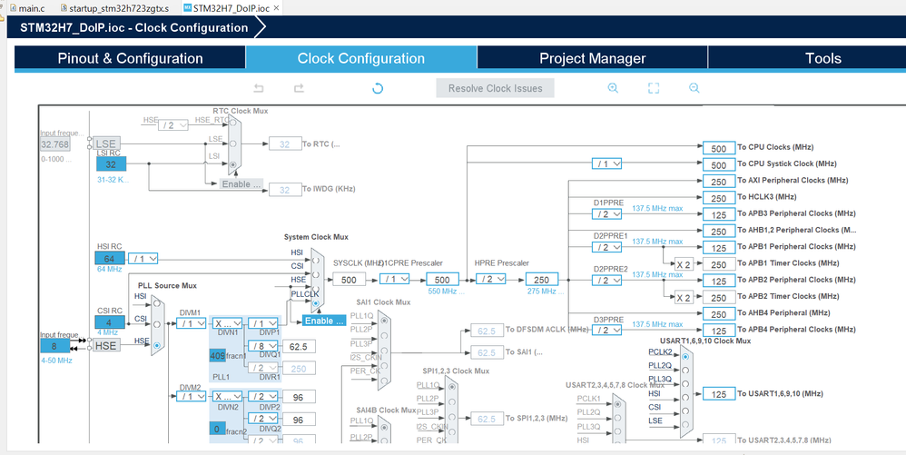This screenshot has height=455, width=906.
Task: Select HSI in PLL Source Mux
Action: (156, 303)
